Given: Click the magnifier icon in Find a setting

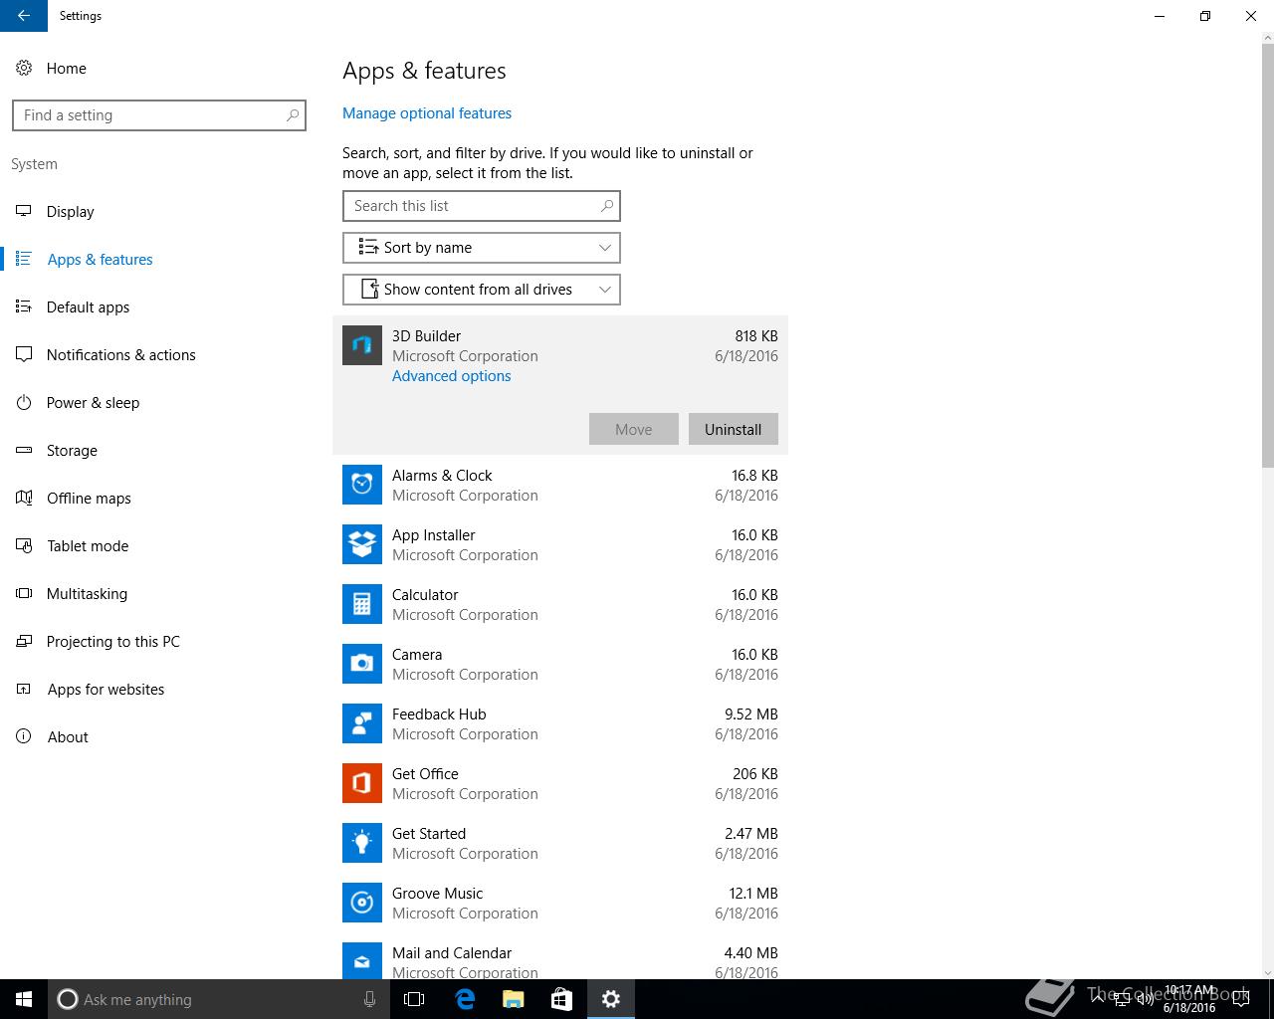Looking at the screenshot, I should coord(293,115).
